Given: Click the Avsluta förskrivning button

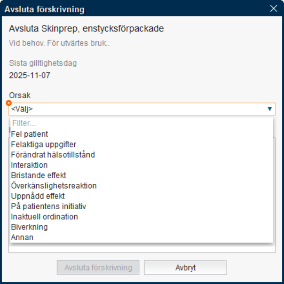Looking at the screenshot, I should (x=98, y=267).
